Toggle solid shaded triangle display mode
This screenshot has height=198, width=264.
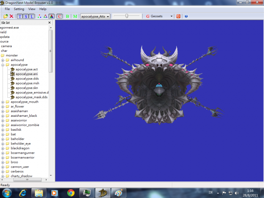pos(51,16)
